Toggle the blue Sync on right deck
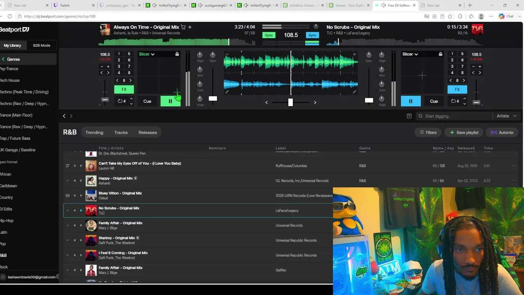The width and height of the screenshot is (524, 295). (312, 35)
